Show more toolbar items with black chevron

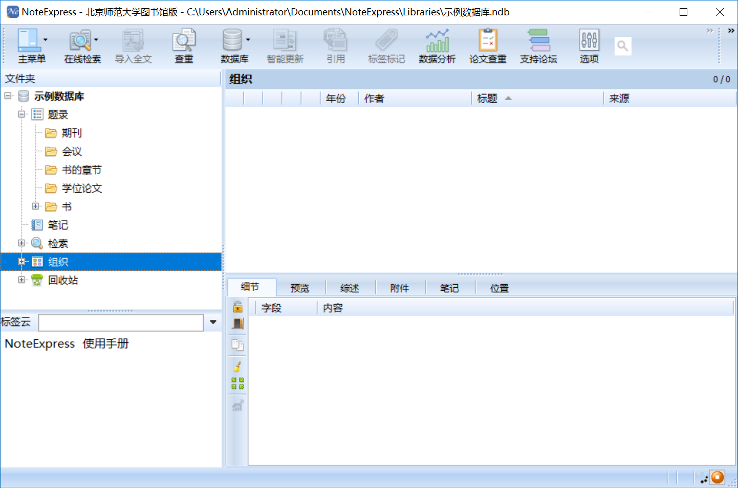click(x=731, y=31)
